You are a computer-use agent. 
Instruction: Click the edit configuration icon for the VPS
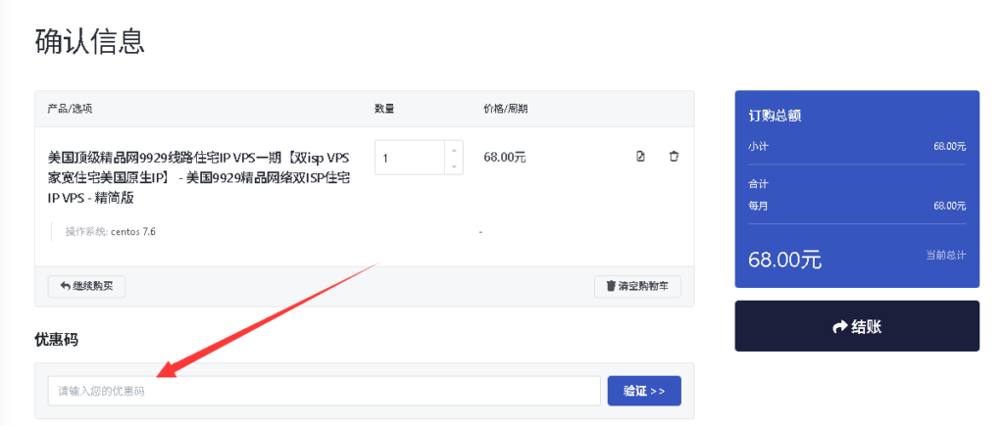click(640, 157)
